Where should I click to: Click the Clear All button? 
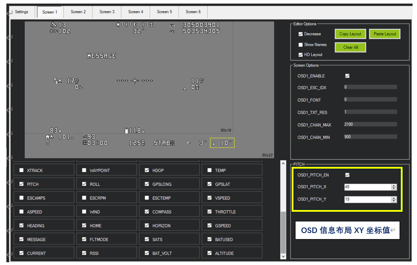(x=350, y=47)
